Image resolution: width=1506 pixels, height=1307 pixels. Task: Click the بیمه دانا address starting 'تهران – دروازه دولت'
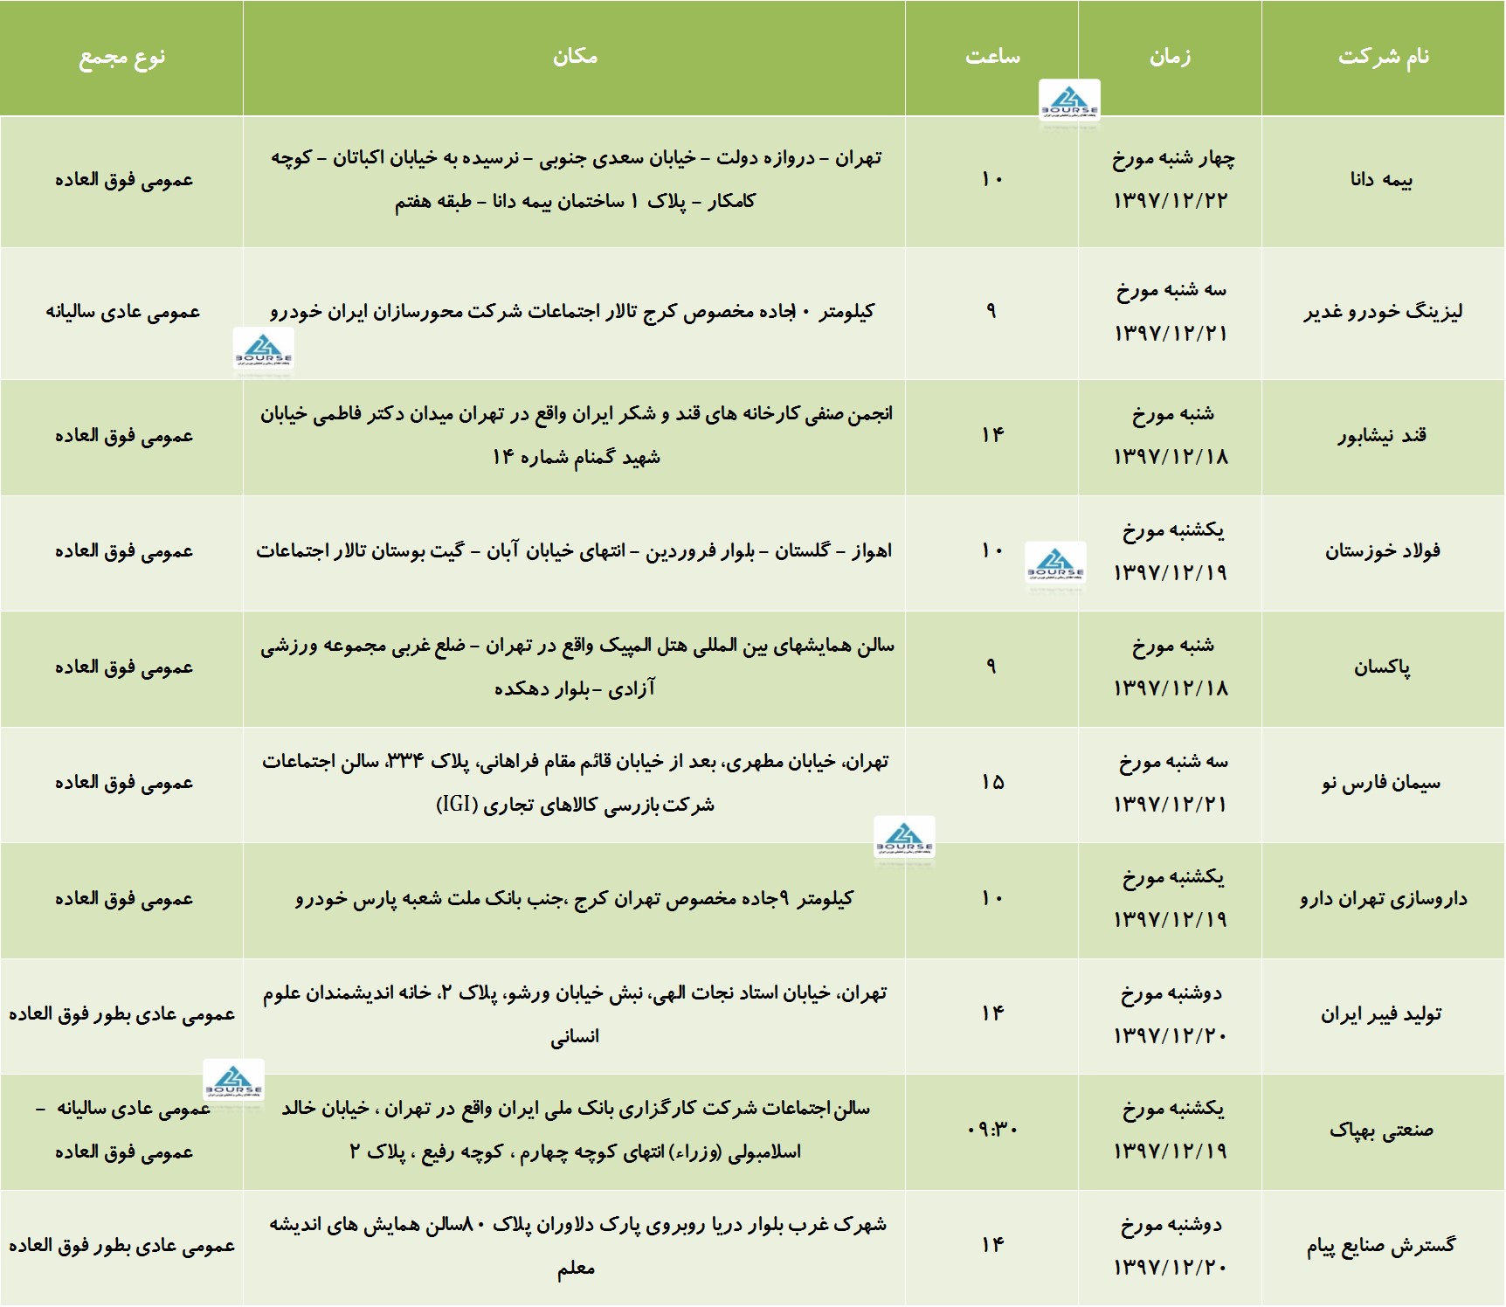click(576, 179)
